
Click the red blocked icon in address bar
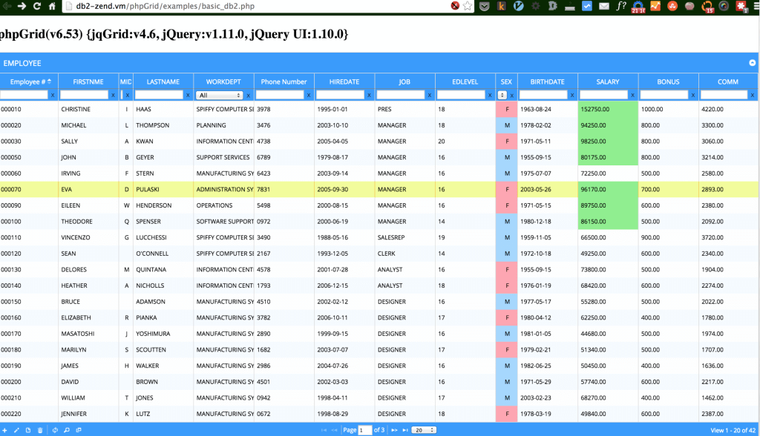[455, 6]
